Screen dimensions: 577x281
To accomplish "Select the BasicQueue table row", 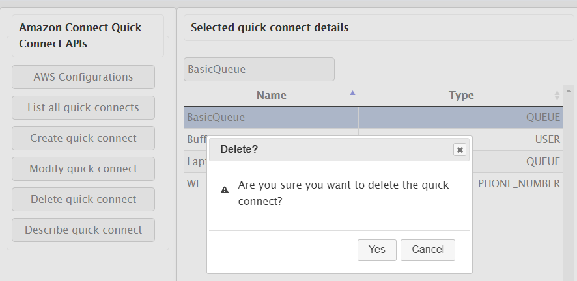I will pos(270,118).
